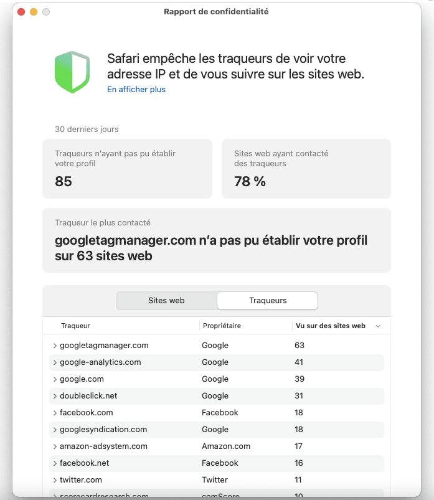
Task: Click the sort direction chevron in header
Action: click(378, 326)
